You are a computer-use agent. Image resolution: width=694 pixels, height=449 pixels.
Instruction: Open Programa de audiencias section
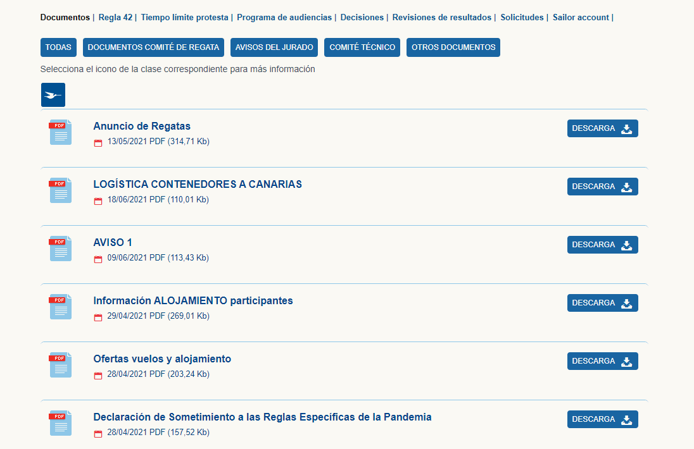[x=284, y=17]
